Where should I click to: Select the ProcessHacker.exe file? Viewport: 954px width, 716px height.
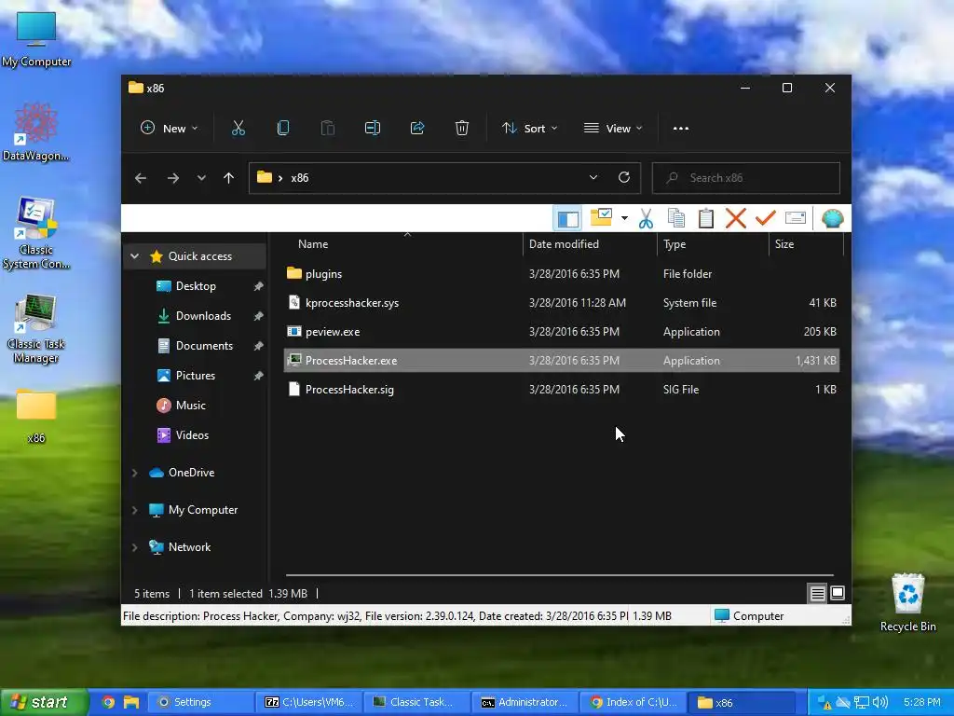(562, 361)
